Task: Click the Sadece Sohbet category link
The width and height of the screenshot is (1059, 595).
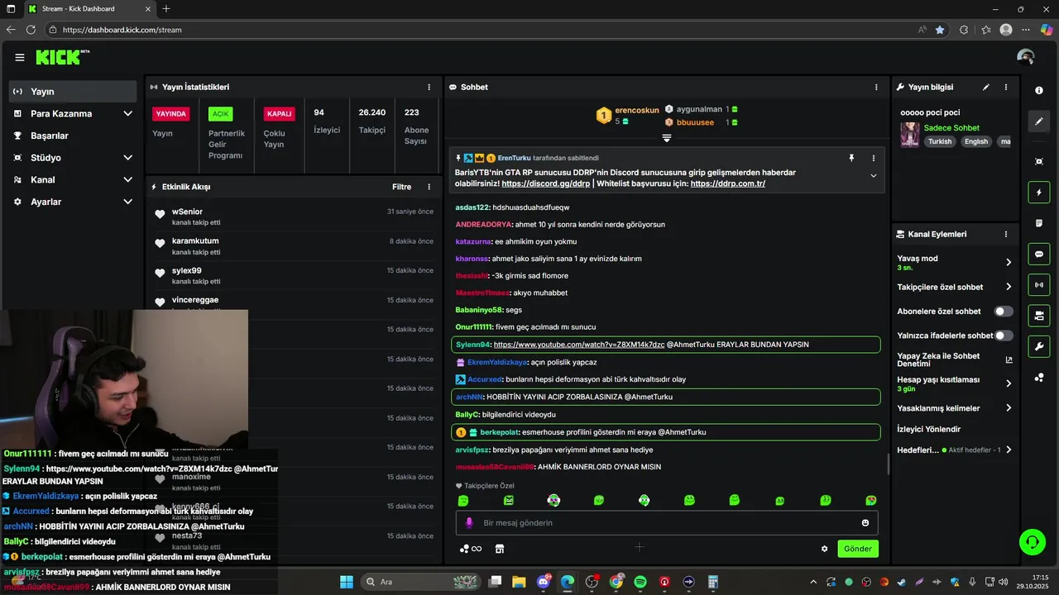Action: [x=951, y=128]
